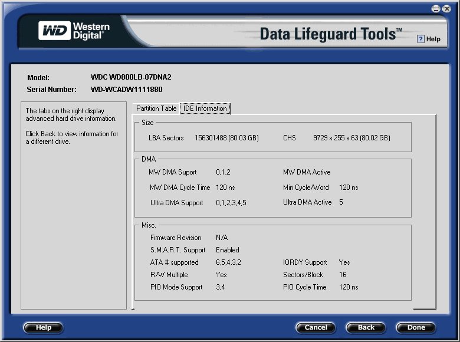The image size is (460, 342).
Task: Click IORDY Support value Yes
Action: click(344, 262)
